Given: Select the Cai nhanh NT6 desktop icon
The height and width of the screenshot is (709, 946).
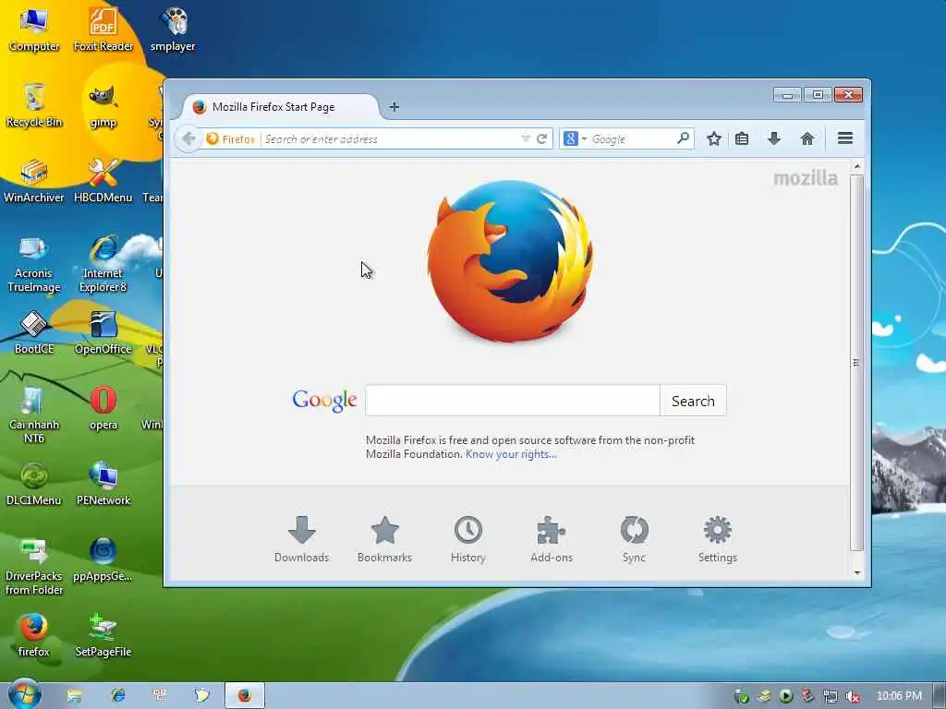Looking at the screenshot, I should coord(34,415).
